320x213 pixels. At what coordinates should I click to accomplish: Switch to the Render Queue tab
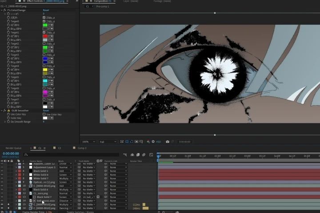click(13, 148)
